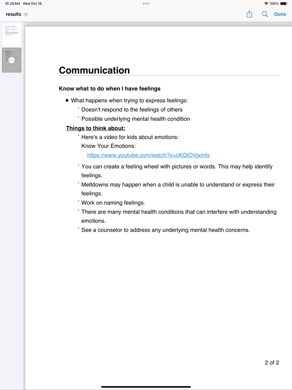Open the ellipsis menu on page 2 thumbnail

(x=12, y=60)
